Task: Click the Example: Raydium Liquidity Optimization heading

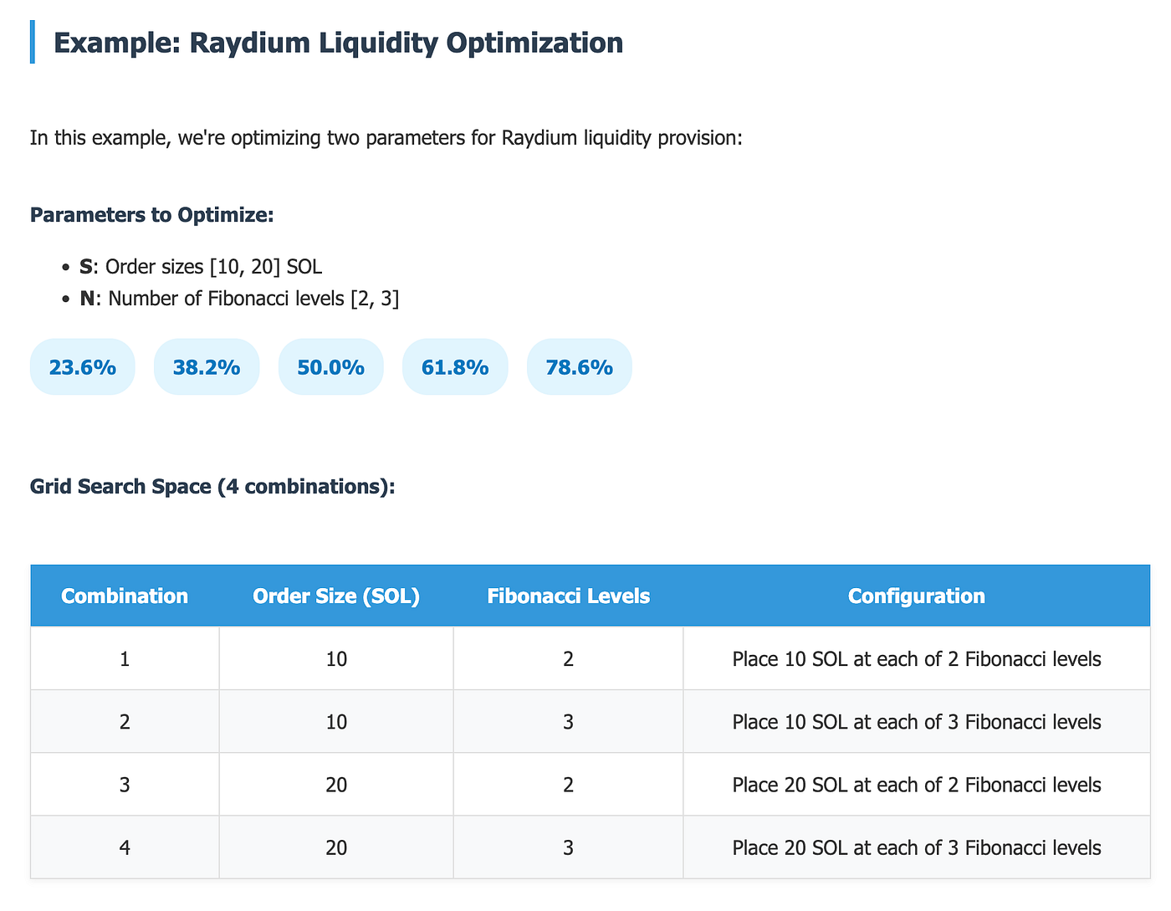Action: tap(338, 43)
